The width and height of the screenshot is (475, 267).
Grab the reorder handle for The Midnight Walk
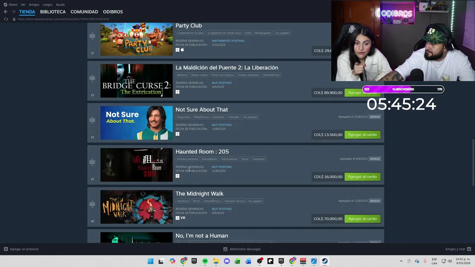[92, 204]
